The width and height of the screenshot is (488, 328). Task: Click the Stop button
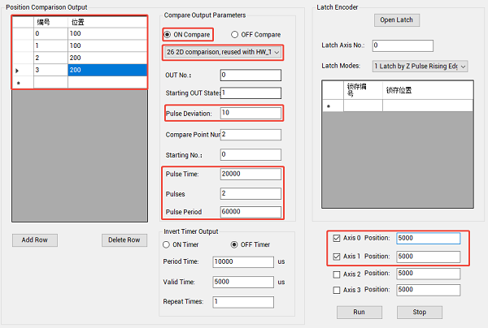pos(419,312)
